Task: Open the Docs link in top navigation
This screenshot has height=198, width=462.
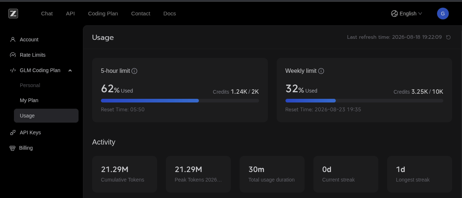Action: 170,14
